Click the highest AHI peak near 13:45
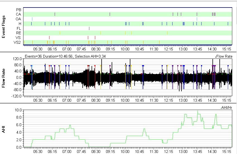The width and height of the screenshot is (237, 154). click(198, 111)
